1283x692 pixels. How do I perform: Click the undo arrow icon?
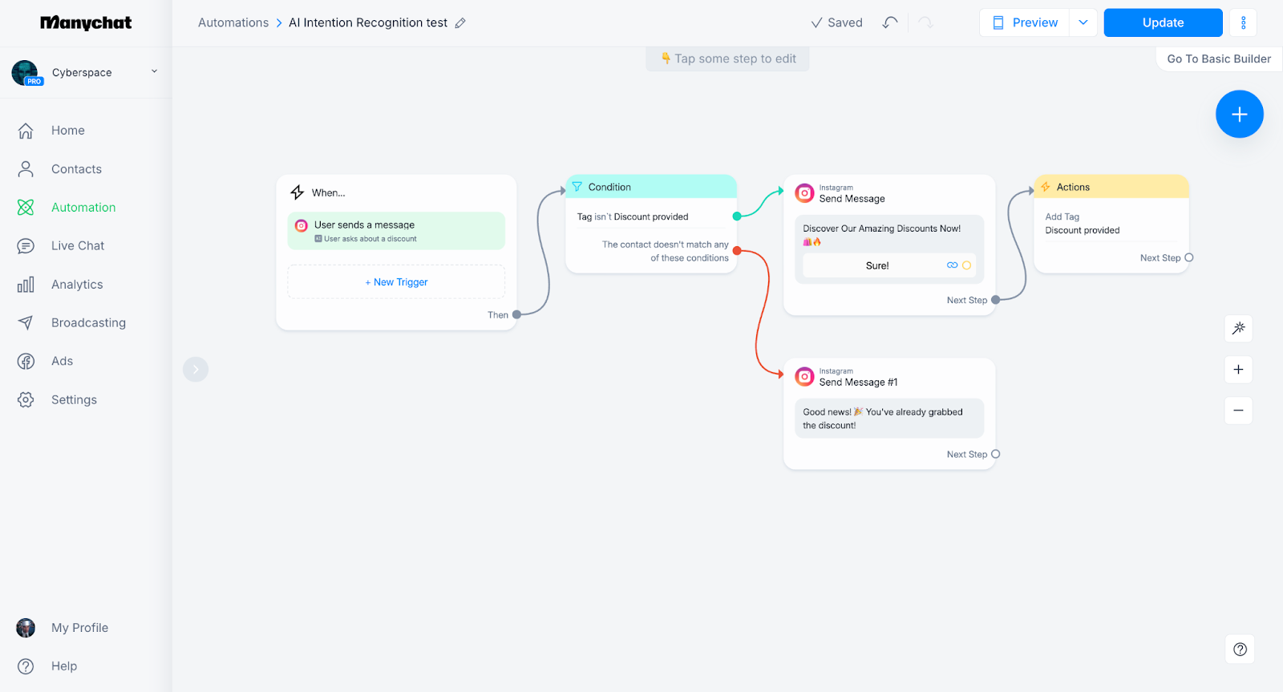890,22
